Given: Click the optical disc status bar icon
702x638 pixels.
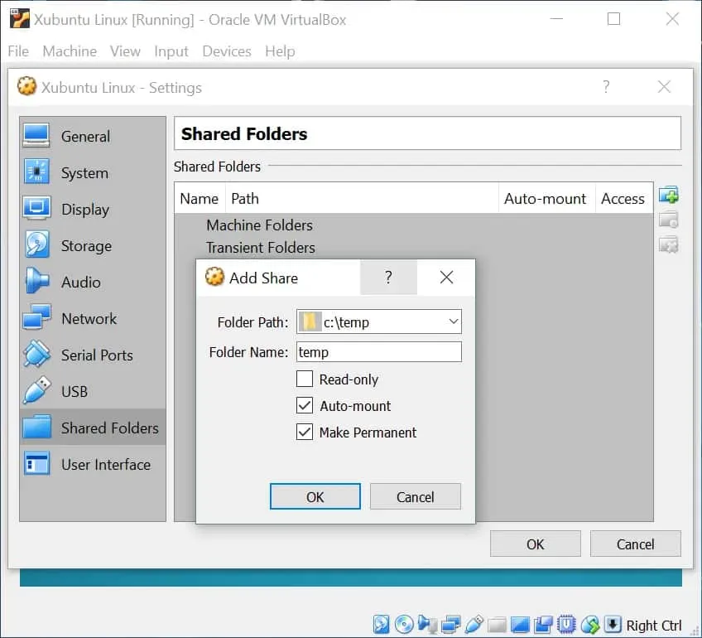Looking at the screenshot, I should pos(404,625).
